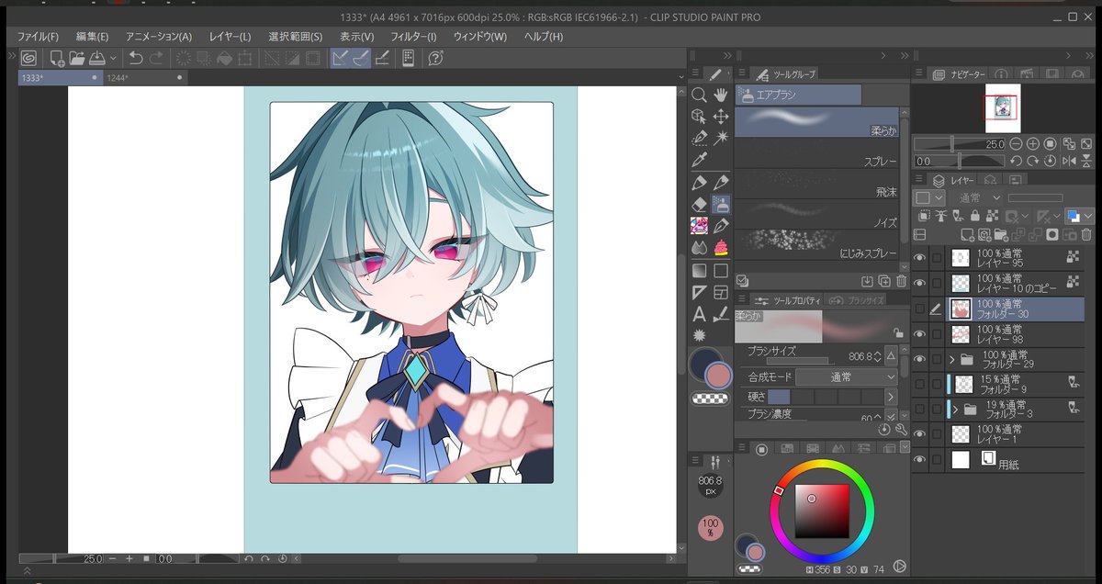This screenshot has width=1102, height=584.
Task: Click transparent color swatch under toolbox colors
Action: tap(709, 398)
